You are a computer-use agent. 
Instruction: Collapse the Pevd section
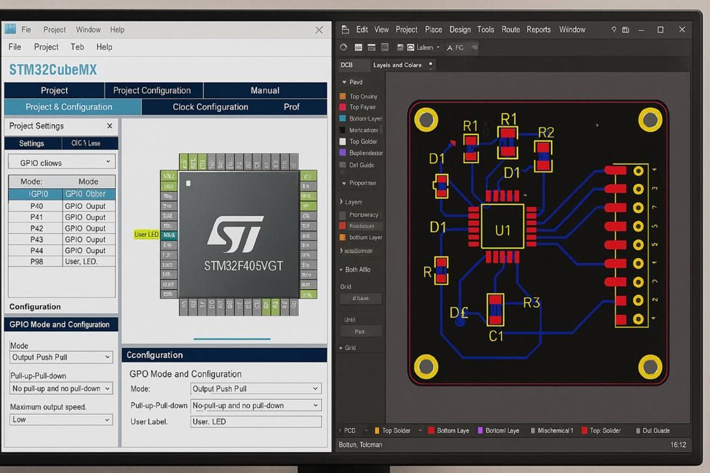click(344, 82)
